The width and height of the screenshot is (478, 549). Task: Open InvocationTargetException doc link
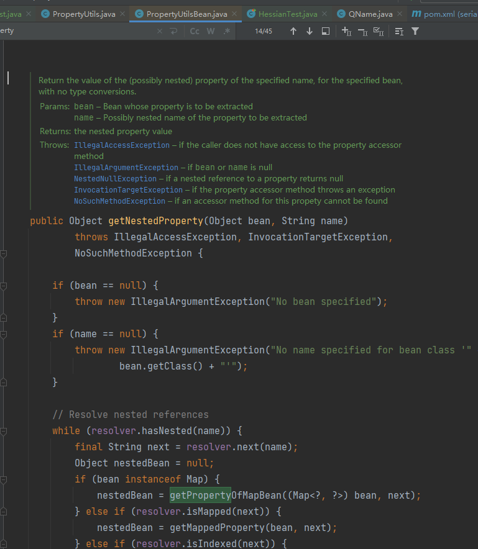128,190
